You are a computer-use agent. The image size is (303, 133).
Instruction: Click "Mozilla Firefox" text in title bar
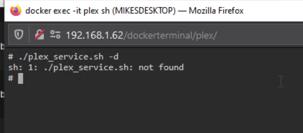tap(216, 11)
